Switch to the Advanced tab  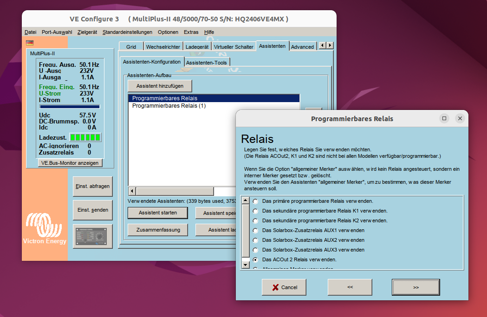tap(303, 46)
